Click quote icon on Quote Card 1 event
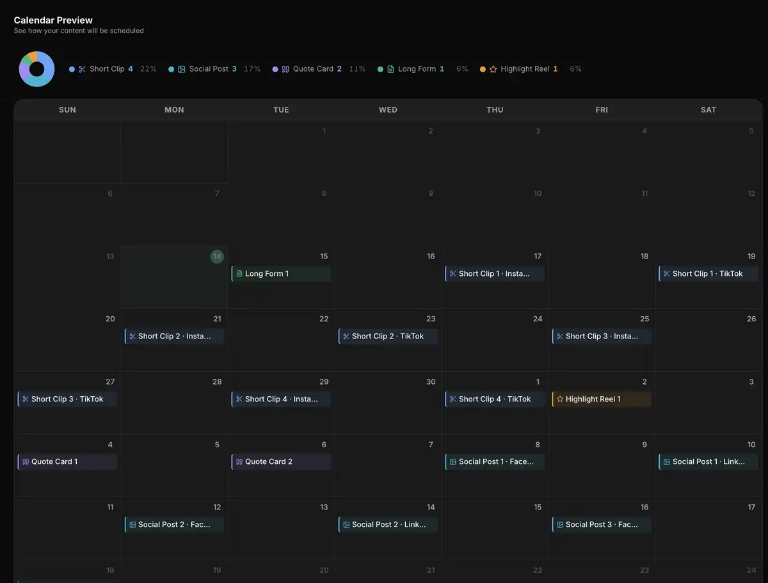 pos(26,462)
